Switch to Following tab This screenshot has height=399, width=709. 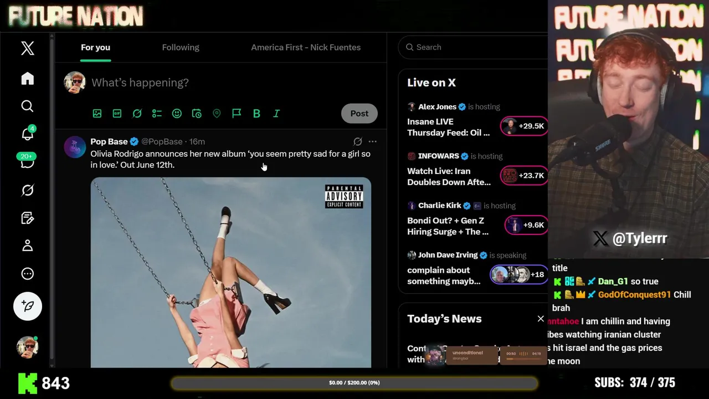coord(181,47)
